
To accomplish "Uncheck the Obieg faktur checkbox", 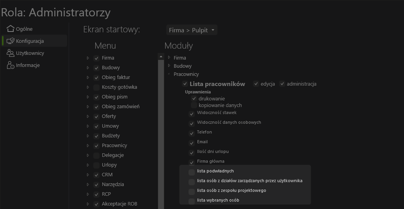I will coord(96,78).
